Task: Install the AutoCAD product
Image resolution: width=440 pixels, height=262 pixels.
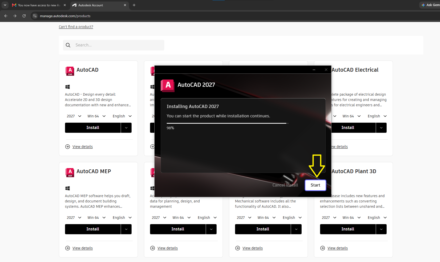Action: pos(93,128)
